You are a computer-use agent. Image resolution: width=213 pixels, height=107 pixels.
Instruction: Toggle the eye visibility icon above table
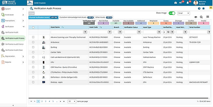[196, 17]
